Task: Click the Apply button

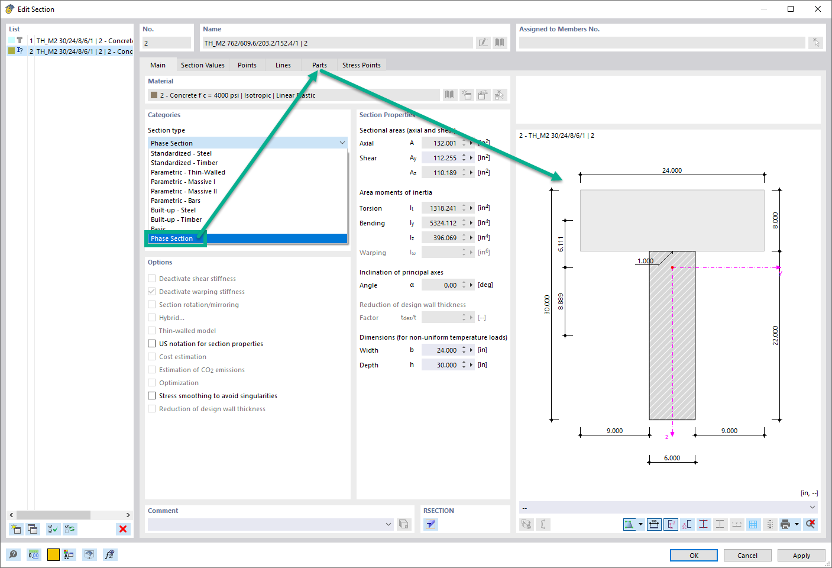Action: pyautogui.click(x=801, y=555)
